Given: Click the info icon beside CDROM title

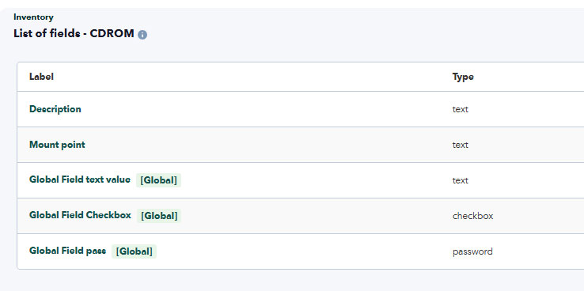Looking at the screenshot, I should tap(142, 35).
